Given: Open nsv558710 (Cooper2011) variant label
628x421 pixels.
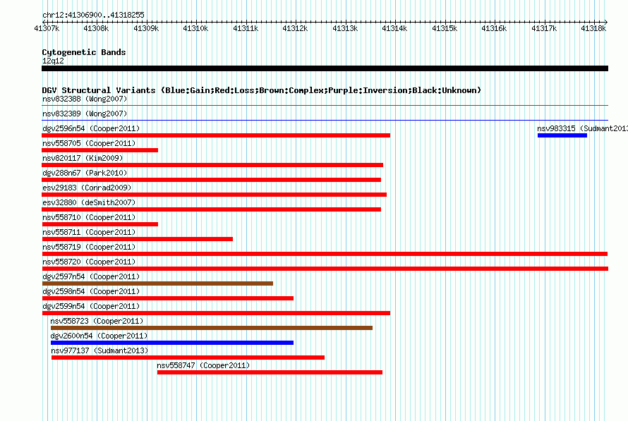Looking at the screenshot, I should [x=89, y=217].
